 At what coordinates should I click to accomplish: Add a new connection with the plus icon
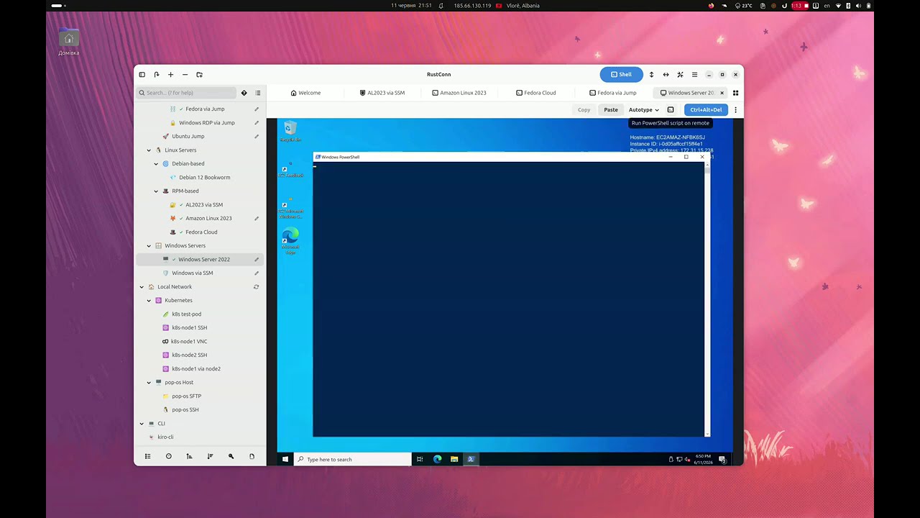coord(170,75)
